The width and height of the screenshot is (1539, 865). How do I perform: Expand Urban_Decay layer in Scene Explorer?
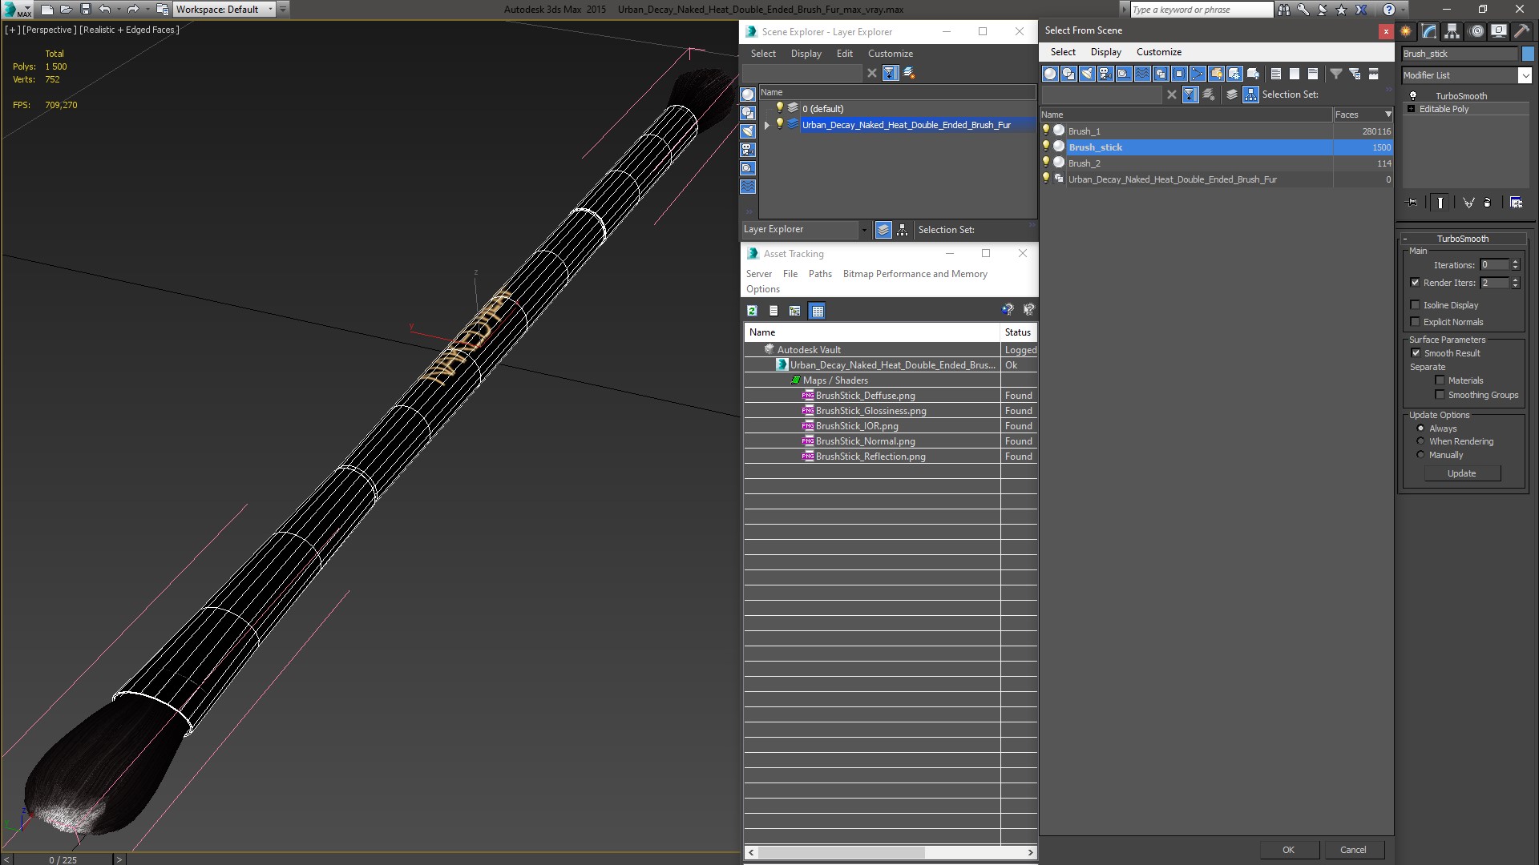767,125
